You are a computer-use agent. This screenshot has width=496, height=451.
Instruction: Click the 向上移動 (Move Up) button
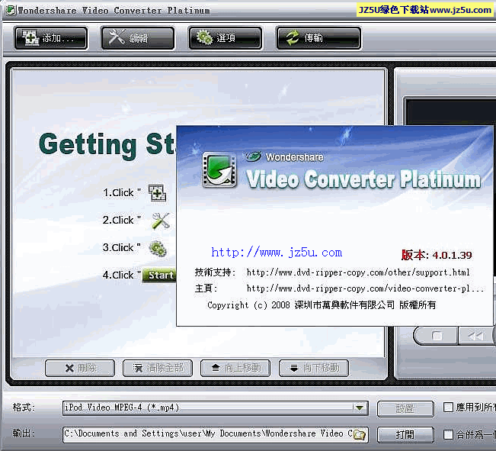coord(235,368)
